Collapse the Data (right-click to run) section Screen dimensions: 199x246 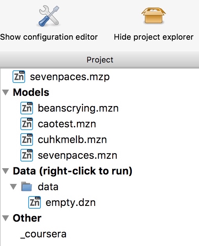(x=5, y=171)
